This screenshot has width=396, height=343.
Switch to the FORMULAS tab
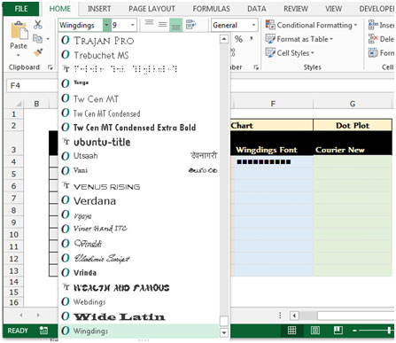click(212, 9)
